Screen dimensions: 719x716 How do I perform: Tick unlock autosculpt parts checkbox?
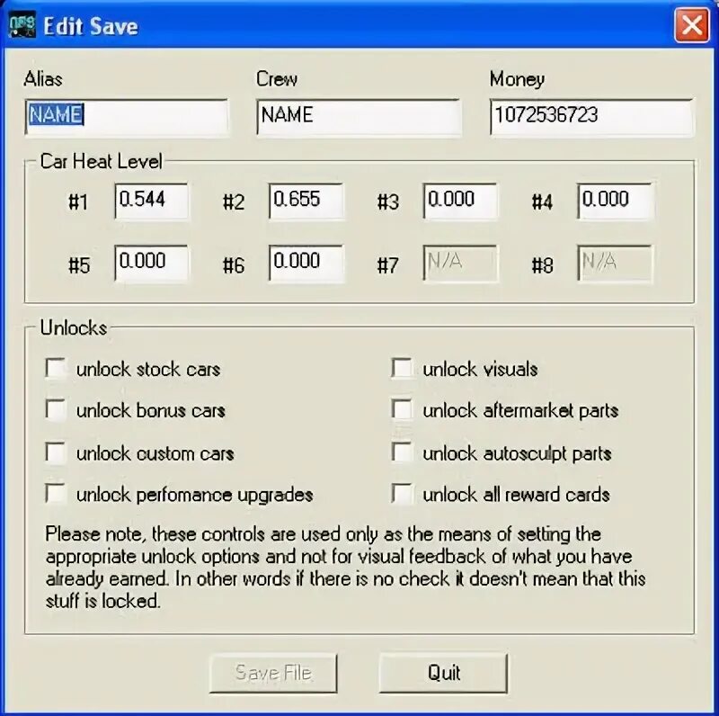click(x=402, y=452)
